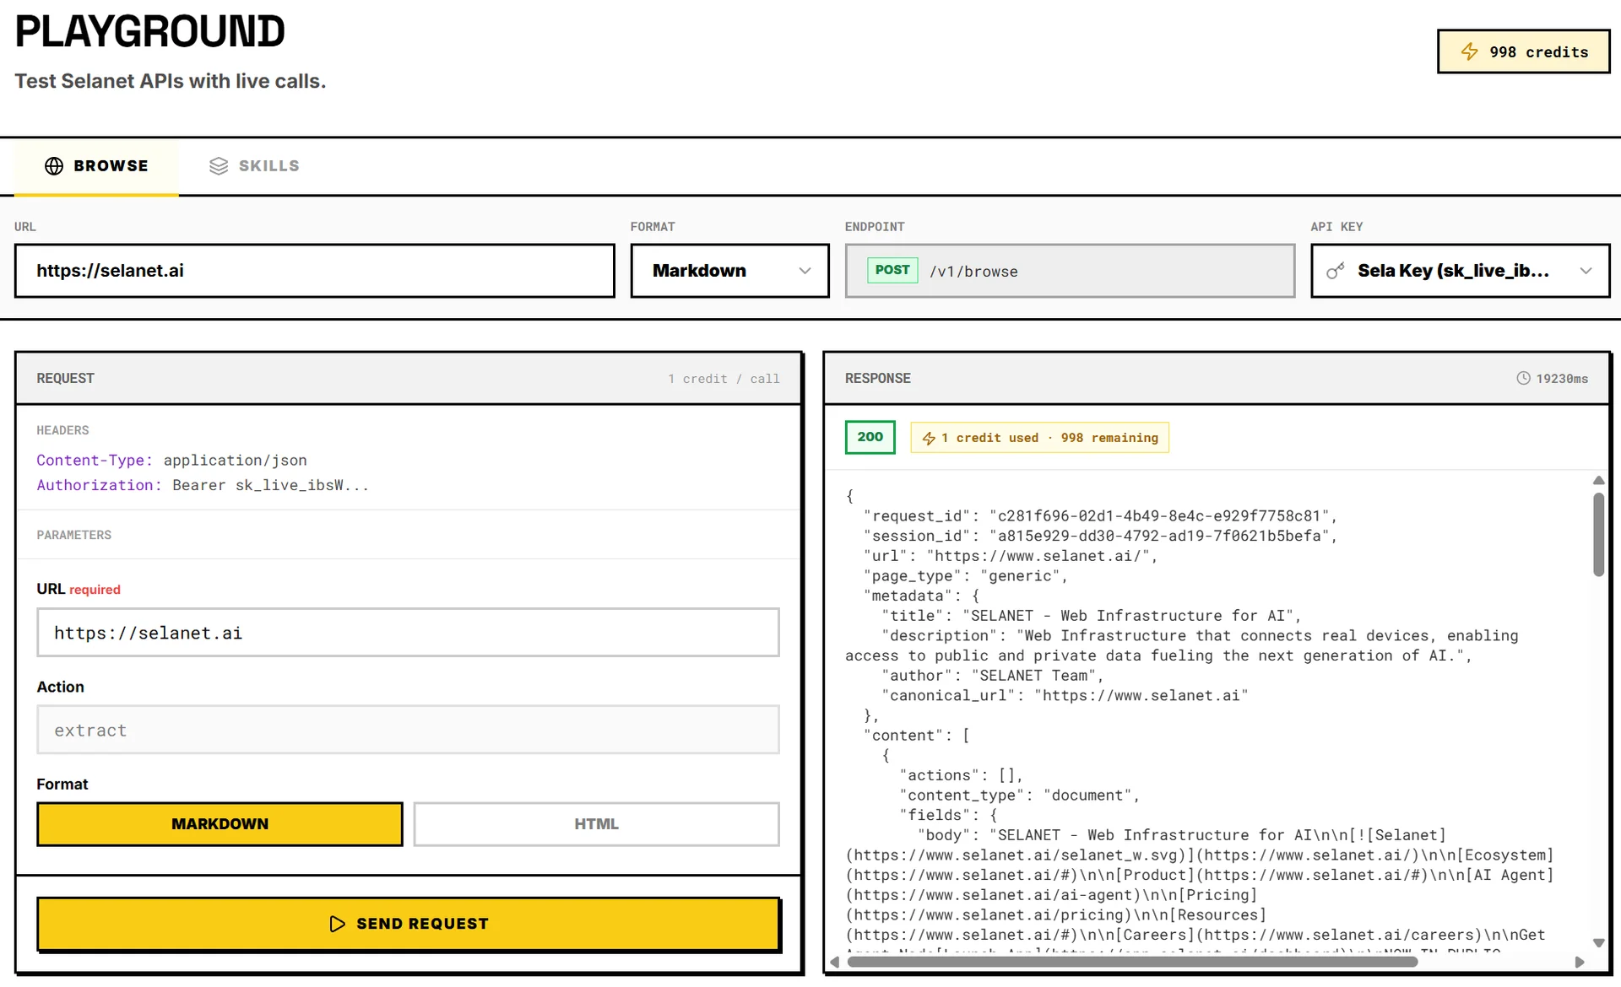Click the top URL input field
This screenshot has height=987, width=1621.
point(314,271)
